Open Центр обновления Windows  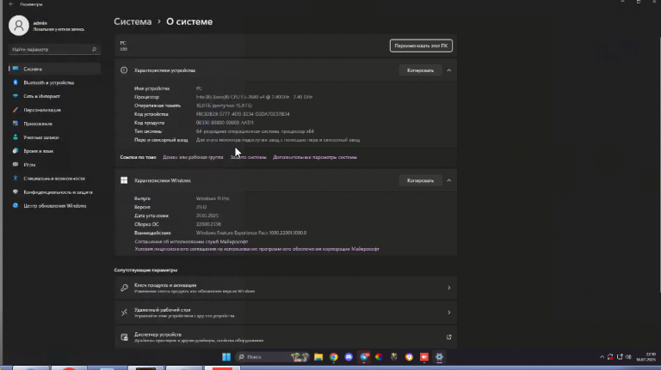[x=54, y=205]
